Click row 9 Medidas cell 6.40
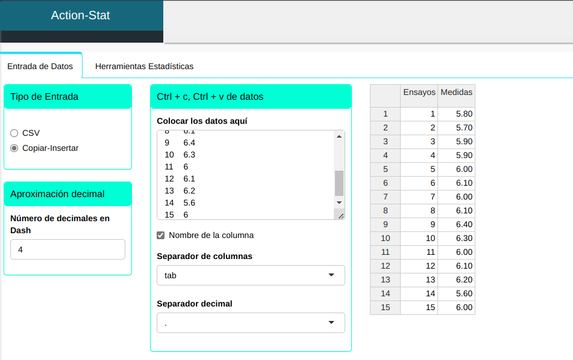This screenshot has height=360, width=573. 456,225
